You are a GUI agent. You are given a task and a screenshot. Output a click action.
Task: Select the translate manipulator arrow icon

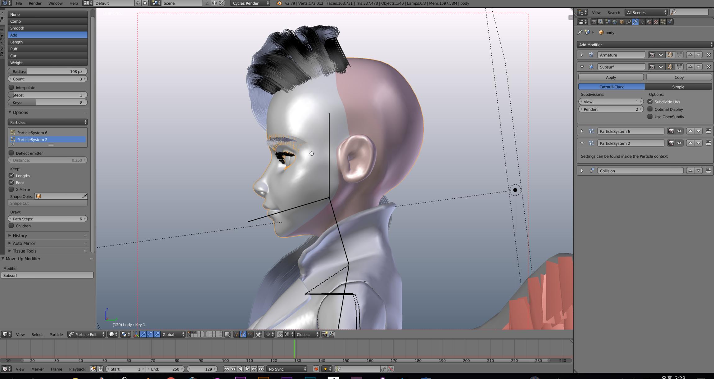[x=143, y=334]
